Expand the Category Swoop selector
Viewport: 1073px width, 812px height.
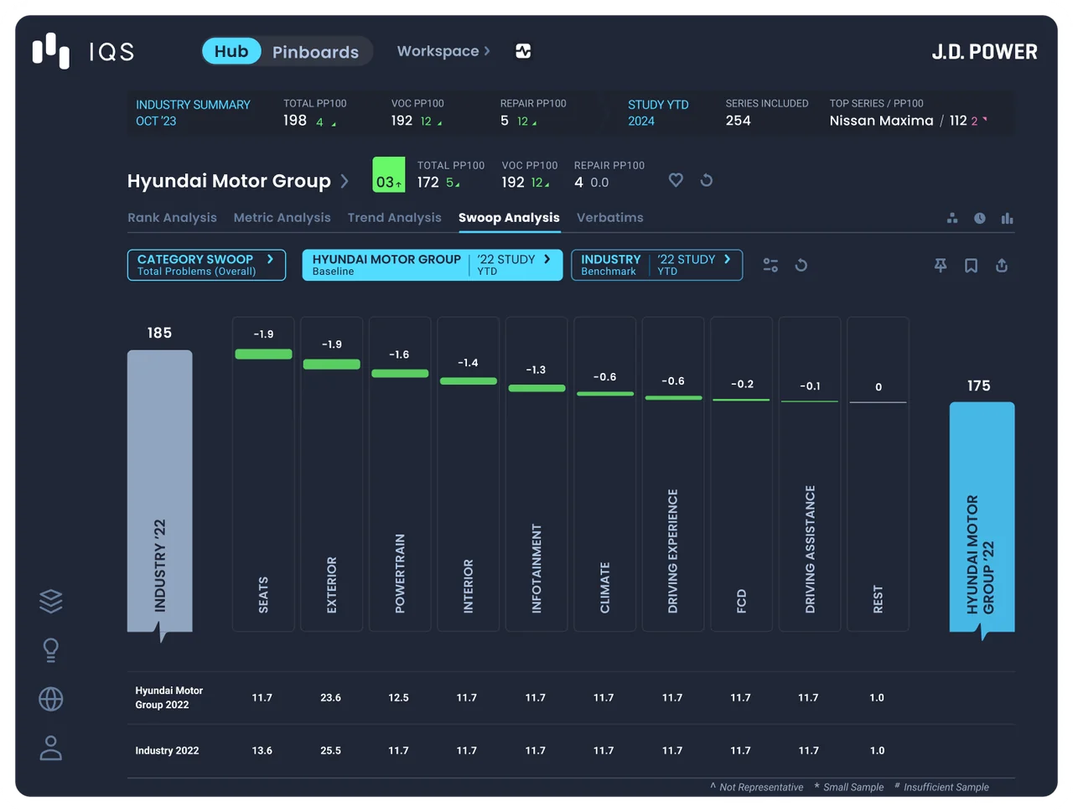pyautogui.click(x=206, y=265)
